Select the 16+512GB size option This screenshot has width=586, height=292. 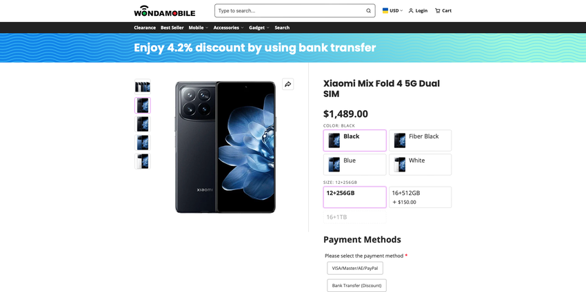tap(420, 197)
